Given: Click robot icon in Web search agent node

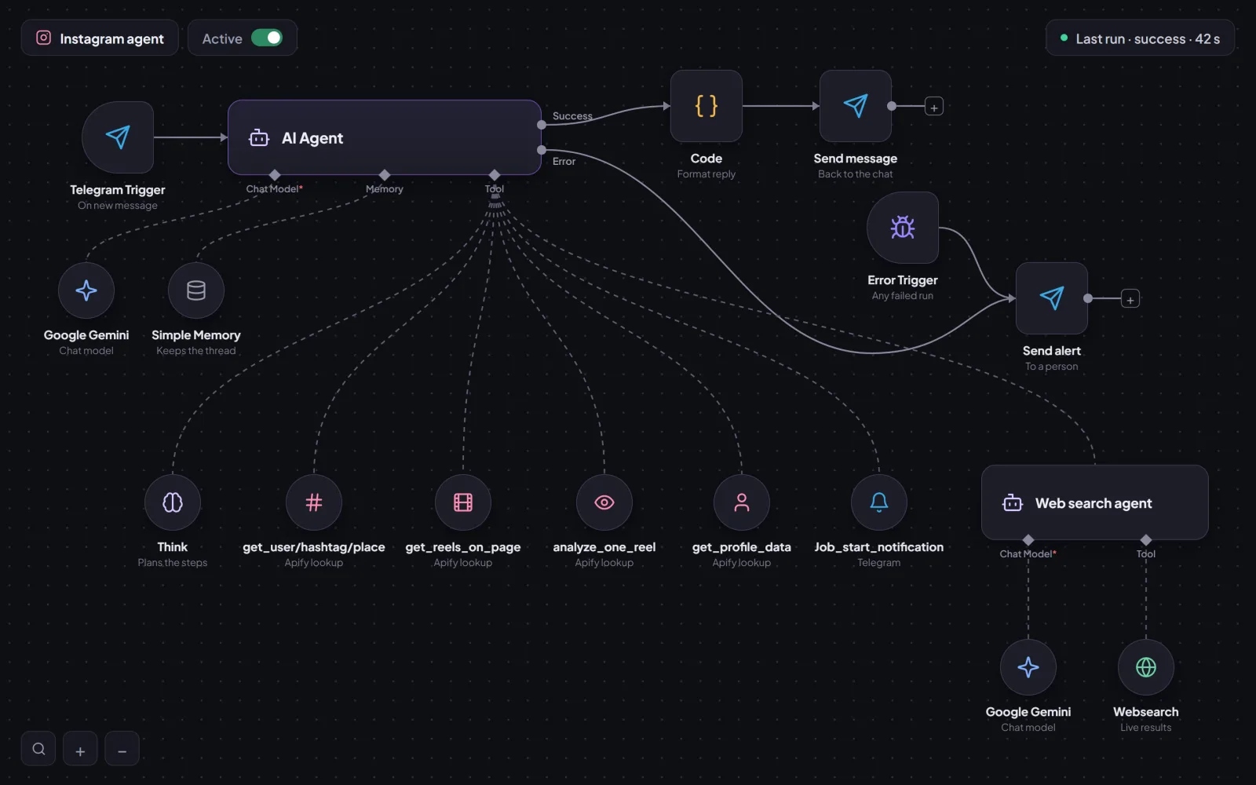Looking at the screenshot, I should [x=1013, y=503].
